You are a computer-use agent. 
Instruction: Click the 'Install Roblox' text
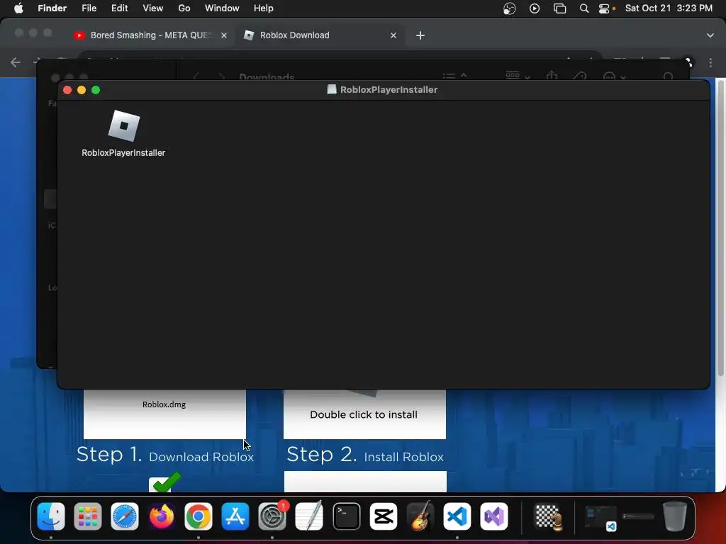click(403, 457)
